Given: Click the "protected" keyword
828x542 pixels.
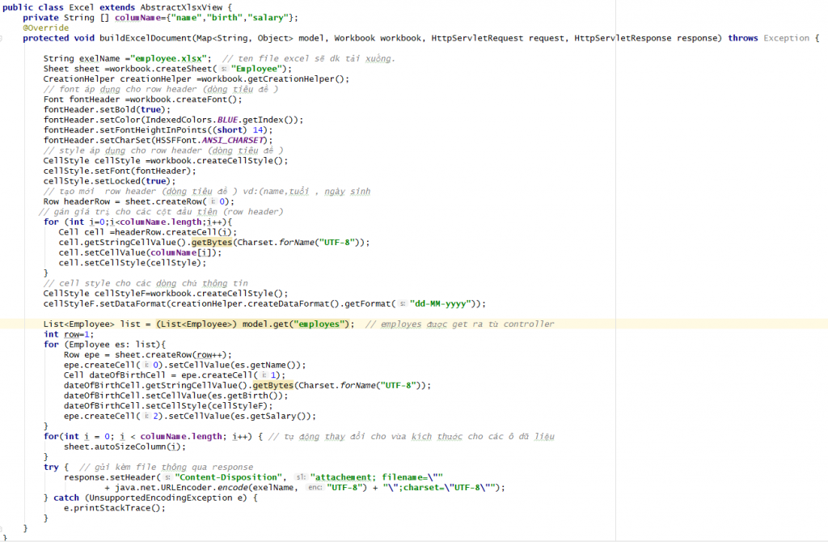Looking at the screenshot, I should pos(45,38).
